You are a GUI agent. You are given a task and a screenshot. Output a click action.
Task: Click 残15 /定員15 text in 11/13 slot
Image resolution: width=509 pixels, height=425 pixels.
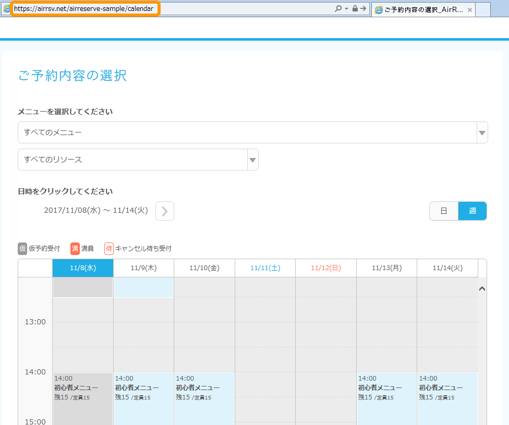(375, 397)
